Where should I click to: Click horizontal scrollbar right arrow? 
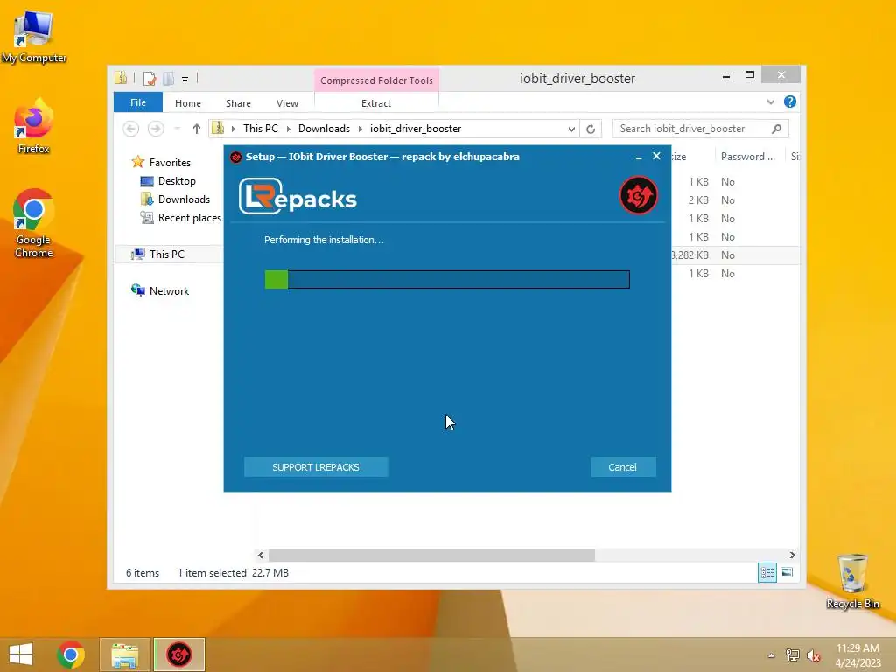pos(792,555)
